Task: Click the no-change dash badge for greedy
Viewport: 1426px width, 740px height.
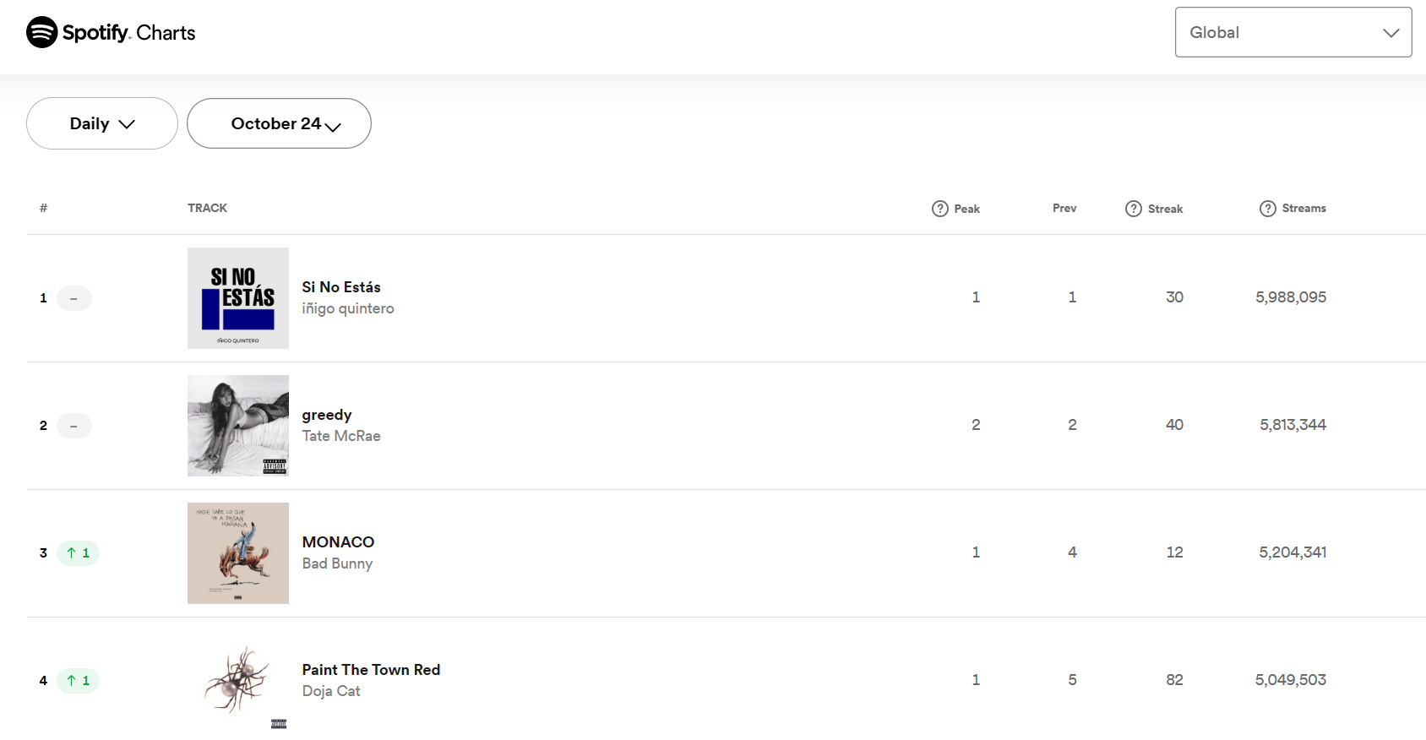Action: 74,426
